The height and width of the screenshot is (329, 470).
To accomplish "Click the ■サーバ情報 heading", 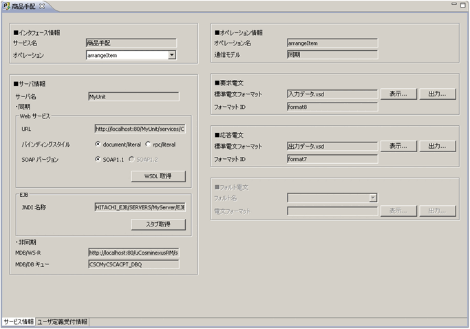I will [x=30, y=84].
